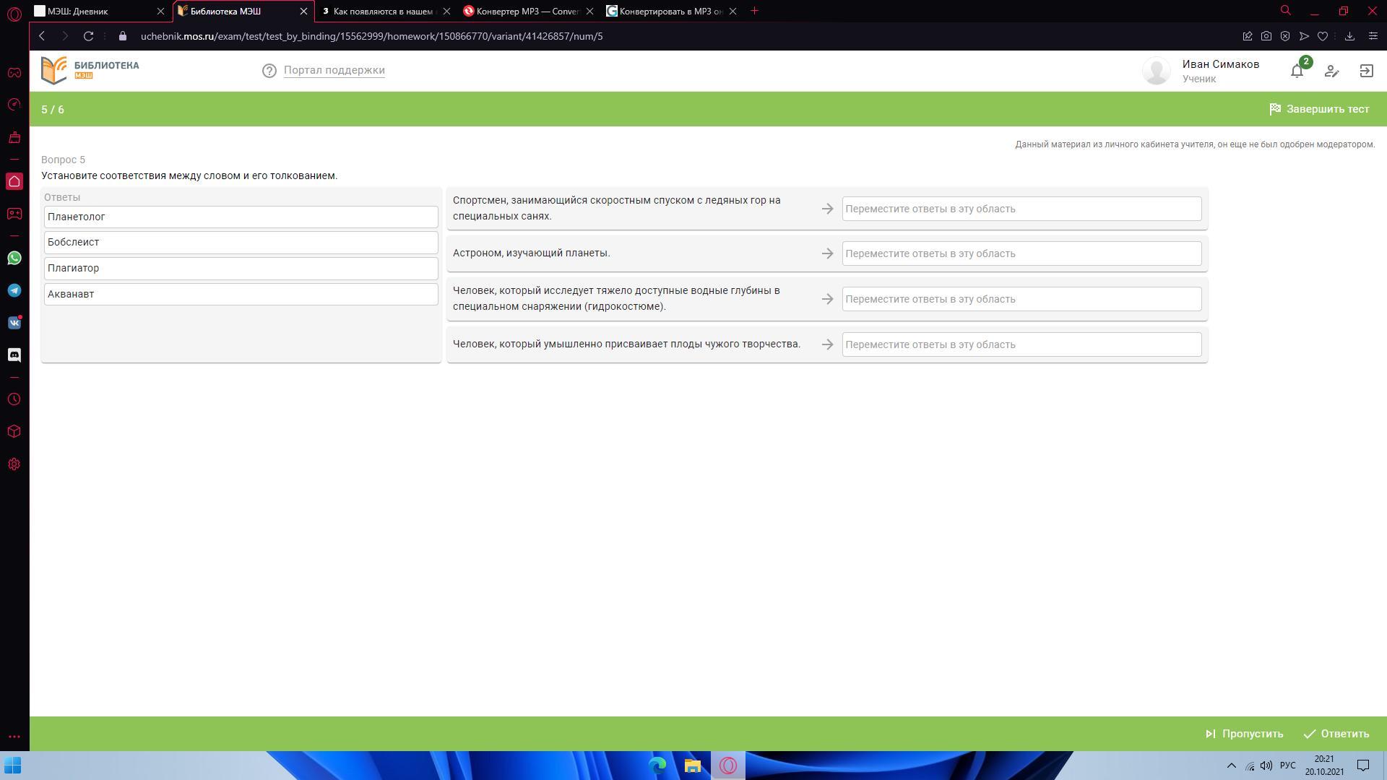Search tabs with the magnifier icon

coord(1286,11)
